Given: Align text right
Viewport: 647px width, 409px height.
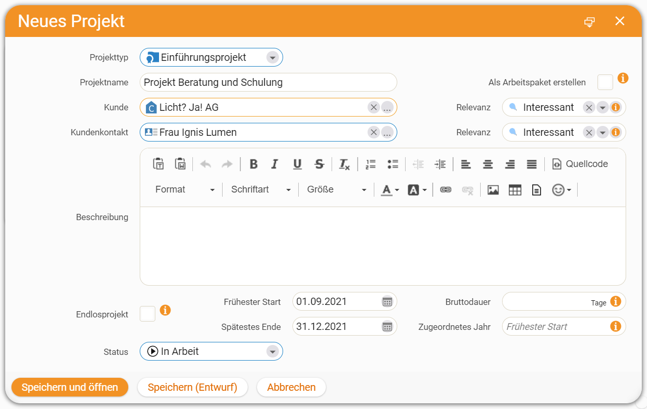Looking at the screenshot, I should point(510,164).
